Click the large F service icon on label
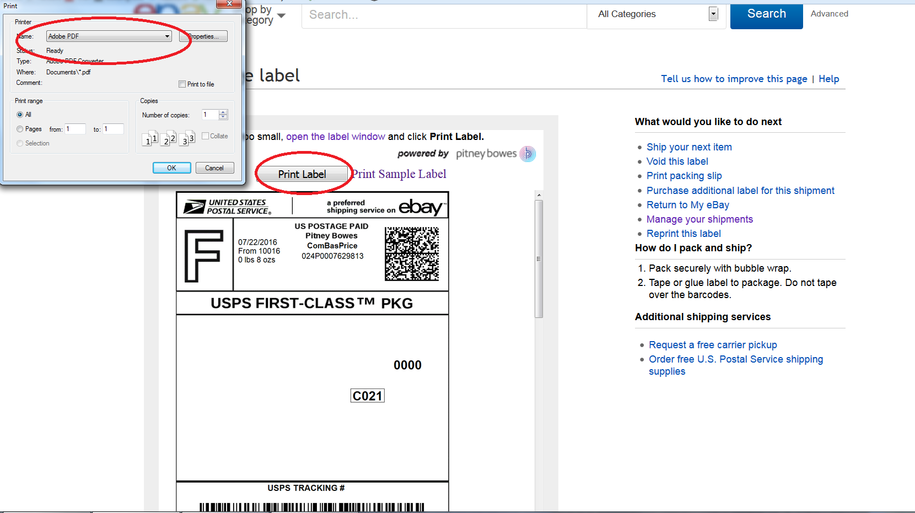 204,256
